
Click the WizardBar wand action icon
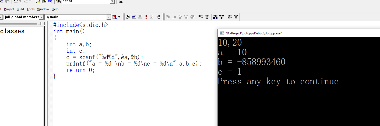point(114,17)
